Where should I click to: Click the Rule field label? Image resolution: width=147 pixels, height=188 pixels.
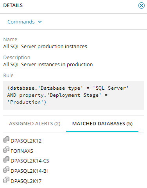8,75
